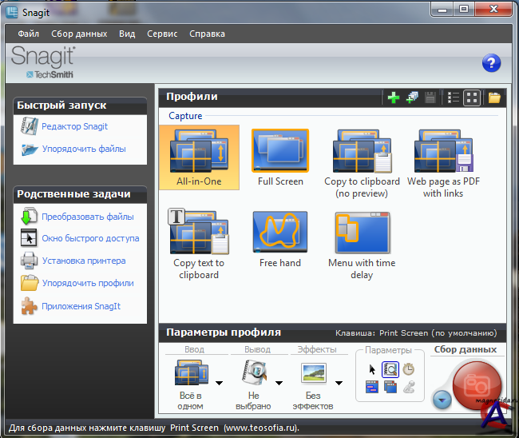This screenshot has width=519, height=438.
Task: Toggle the grayed stamp option icon
Action: click(x=409, y=387)
